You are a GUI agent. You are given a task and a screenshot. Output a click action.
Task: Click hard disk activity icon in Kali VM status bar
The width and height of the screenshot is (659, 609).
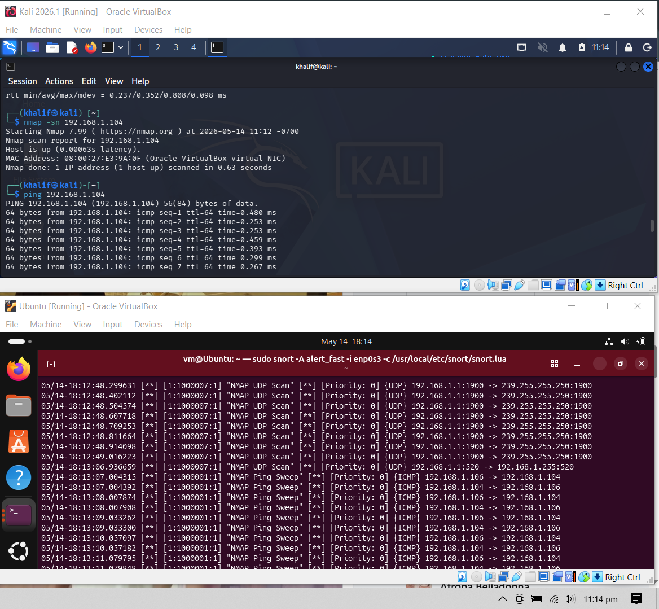(465, 285)
